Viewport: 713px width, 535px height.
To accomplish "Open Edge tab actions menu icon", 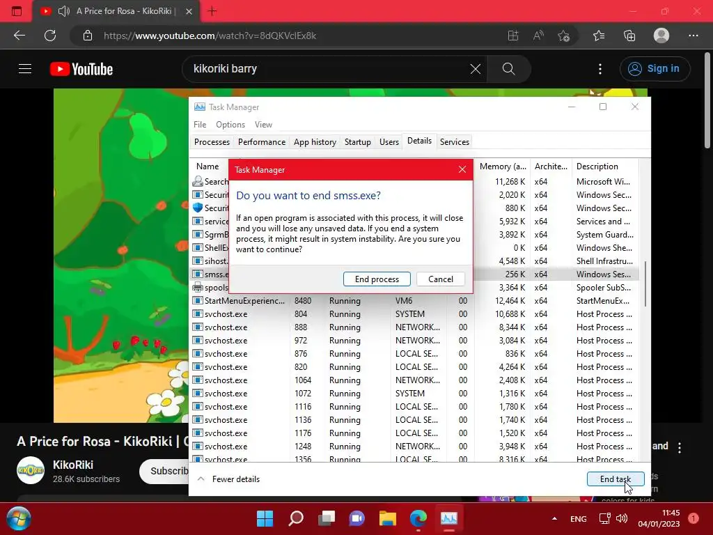I will tap(17, 11).
